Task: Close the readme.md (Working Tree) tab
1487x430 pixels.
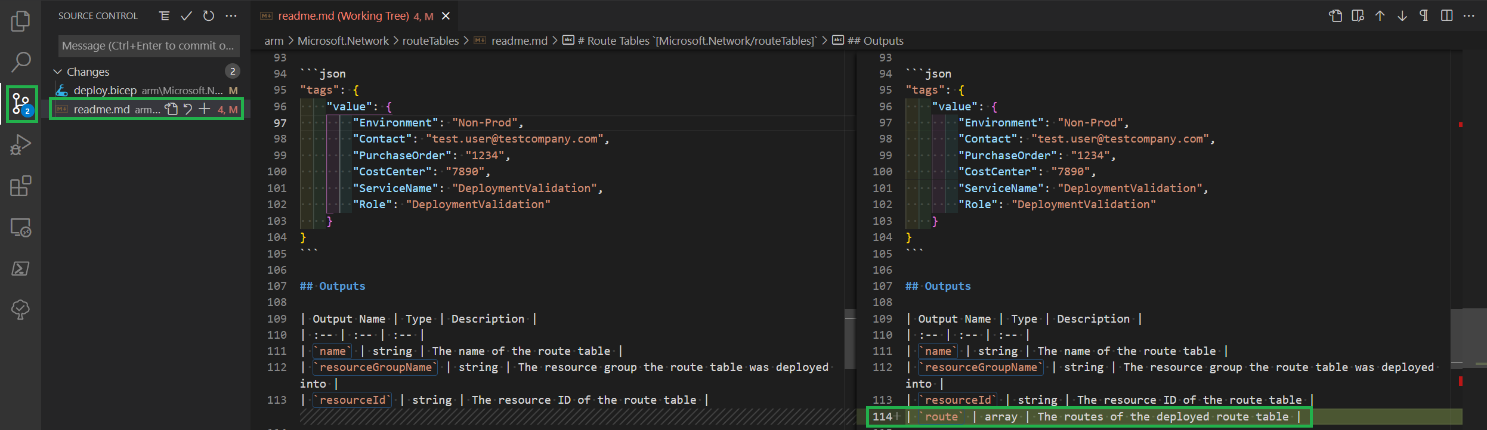Action: tap(446, 16)
